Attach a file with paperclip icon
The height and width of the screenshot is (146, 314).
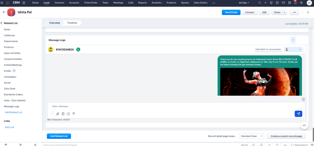58,114
